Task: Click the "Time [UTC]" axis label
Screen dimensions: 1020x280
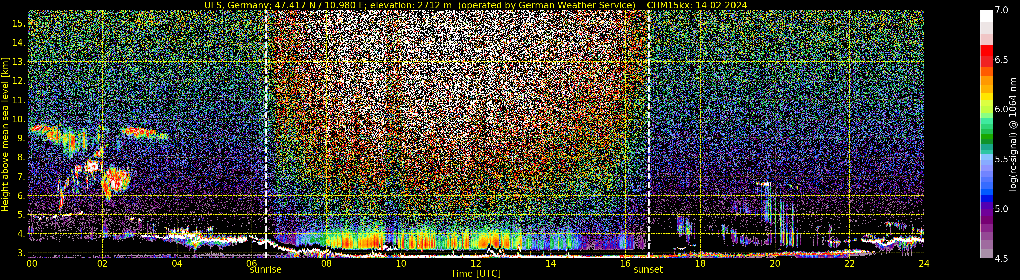Action: tap(476, 274)
